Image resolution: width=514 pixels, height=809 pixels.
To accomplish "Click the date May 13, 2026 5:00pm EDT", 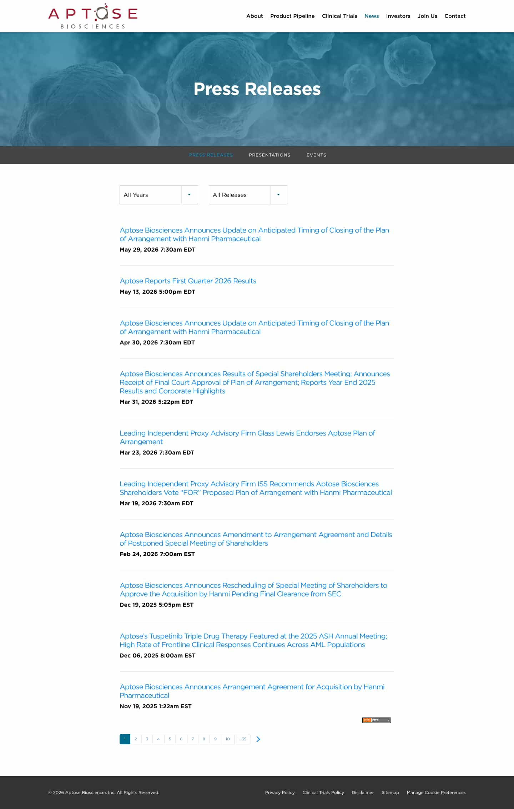I will (157, 292).
